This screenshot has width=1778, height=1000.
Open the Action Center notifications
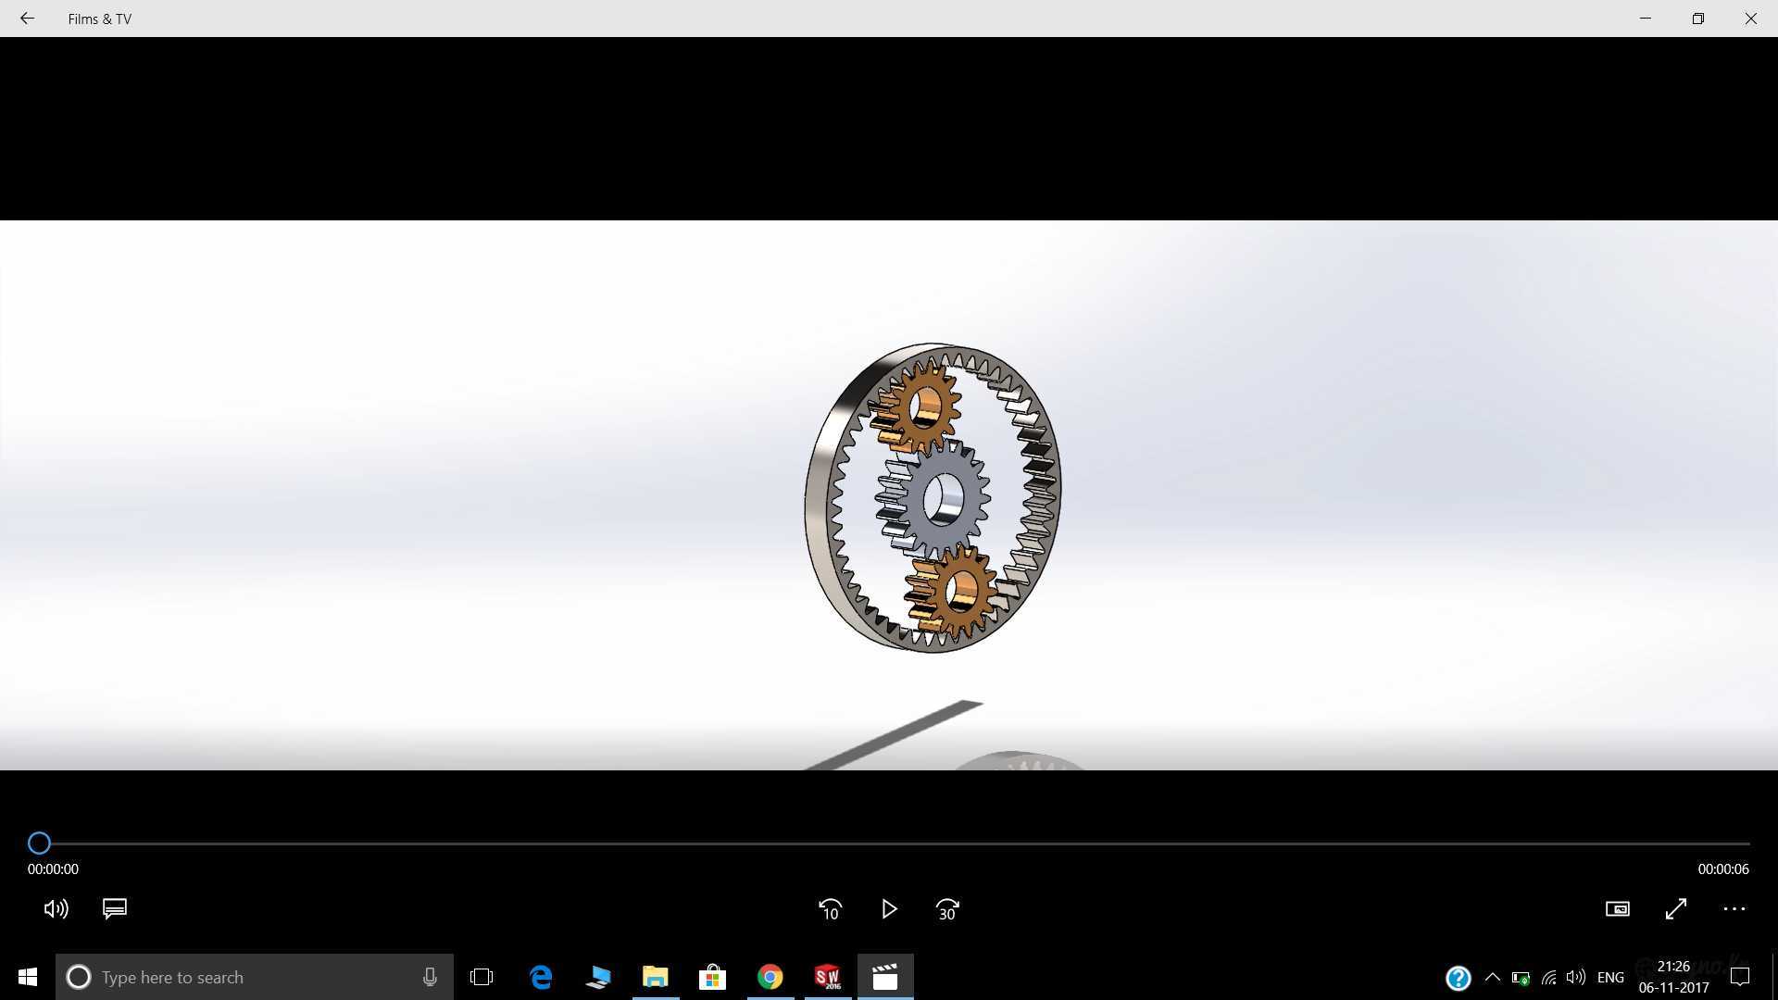(1740, 977)
